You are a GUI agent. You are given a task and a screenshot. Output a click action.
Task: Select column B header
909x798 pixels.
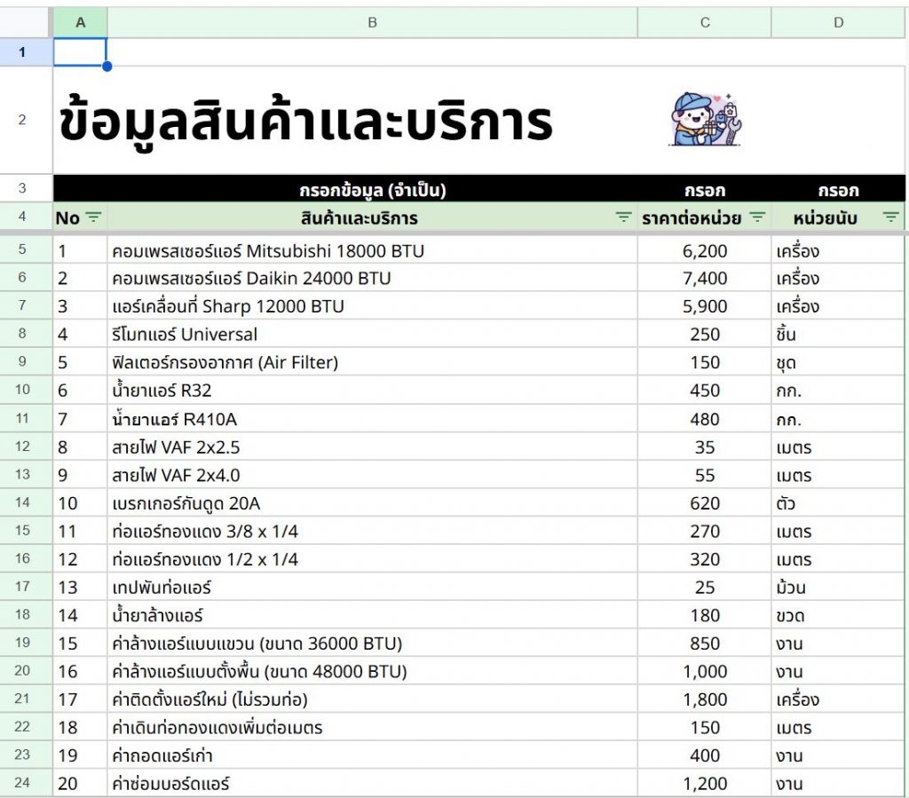point(372,22)
